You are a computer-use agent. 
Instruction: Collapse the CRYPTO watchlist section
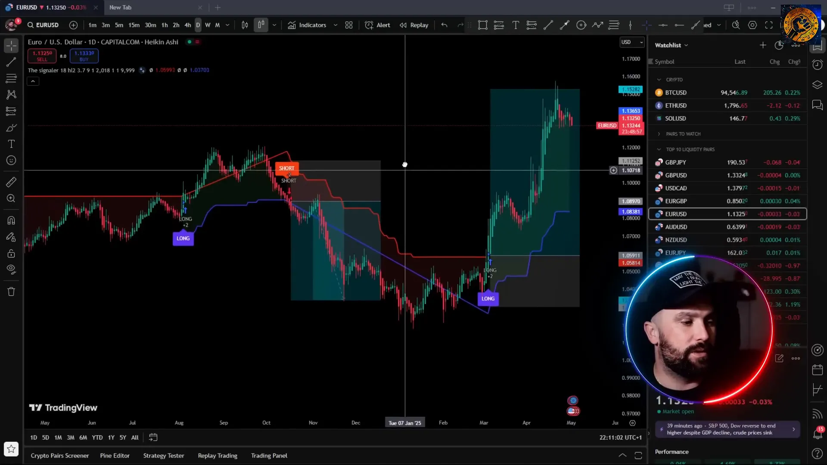point(659,80)
